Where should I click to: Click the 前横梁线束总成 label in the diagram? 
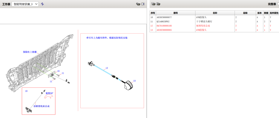[x=42, y=106]
